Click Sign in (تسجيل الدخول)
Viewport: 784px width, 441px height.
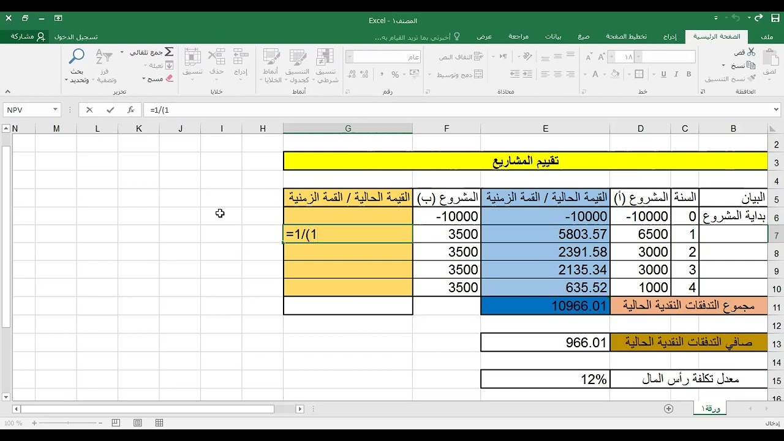tap(76, 37)
